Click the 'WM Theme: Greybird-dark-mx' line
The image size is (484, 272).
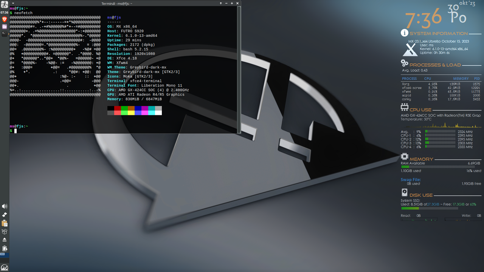coord(137,67)
